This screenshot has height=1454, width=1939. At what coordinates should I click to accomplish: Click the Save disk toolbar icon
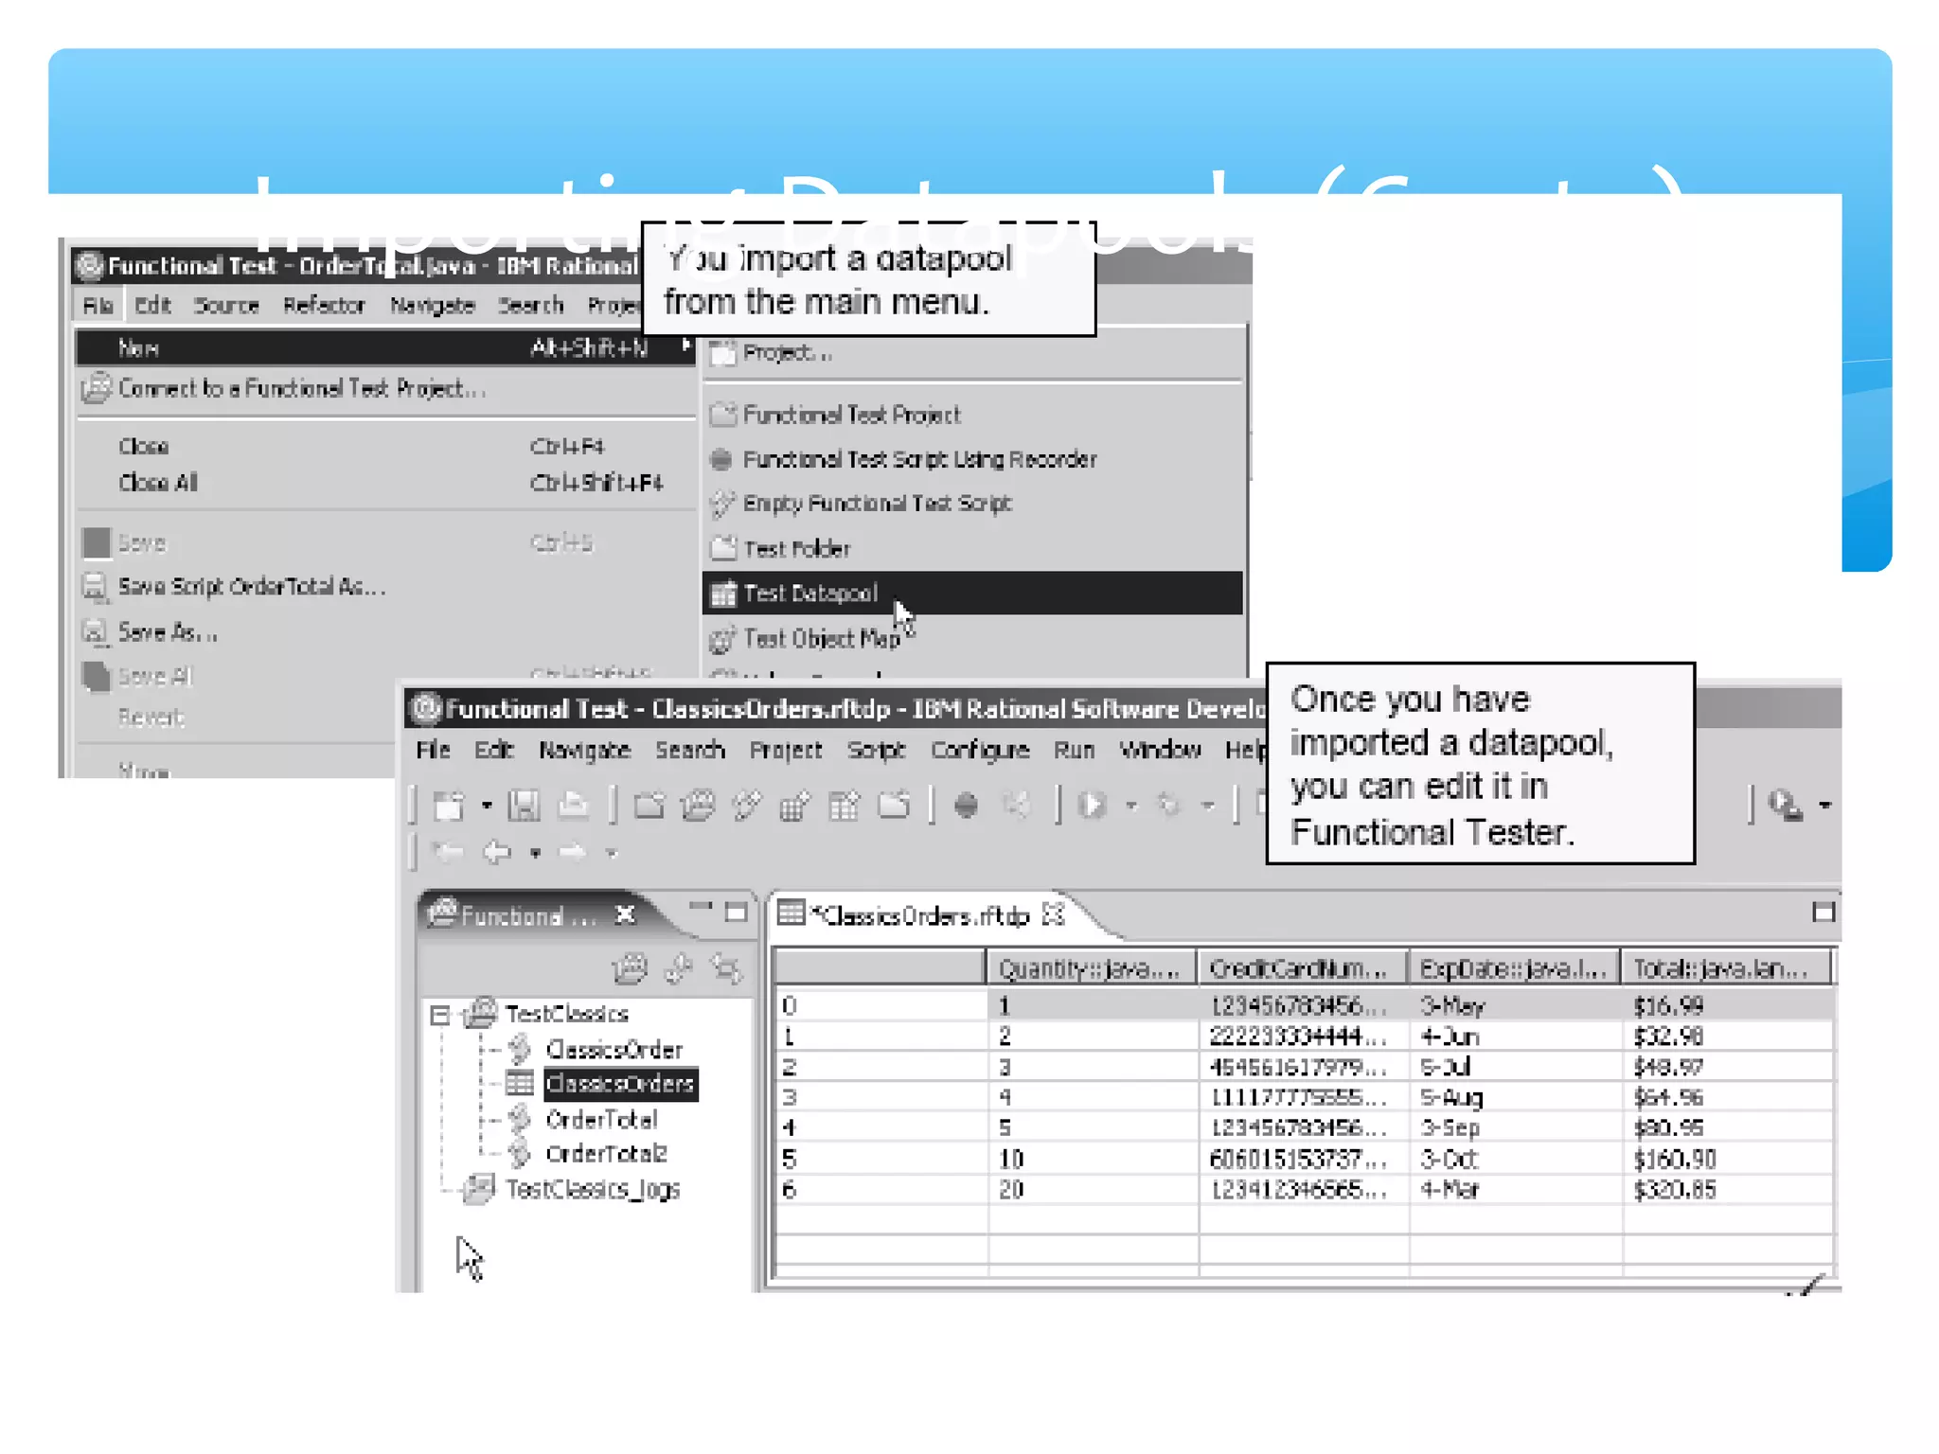(524, 806)
